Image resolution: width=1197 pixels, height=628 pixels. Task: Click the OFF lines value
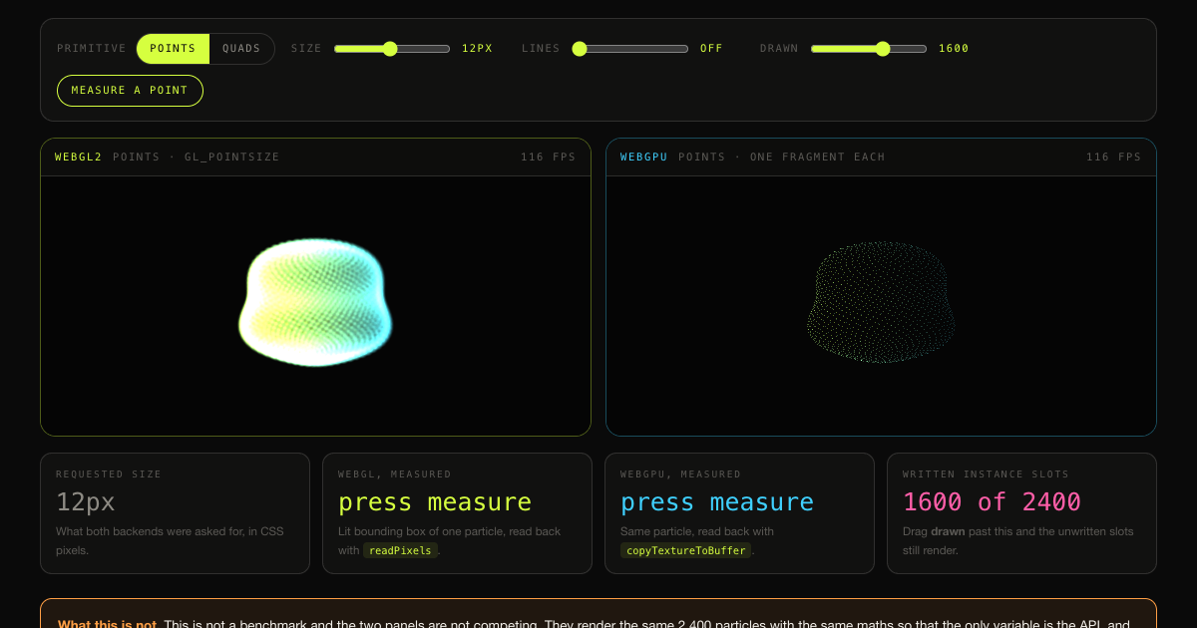pyautogui.click(x=711, y=49)
